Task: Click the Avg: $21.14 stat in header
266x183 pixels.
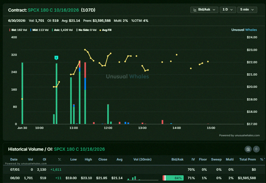Action: 71,21
